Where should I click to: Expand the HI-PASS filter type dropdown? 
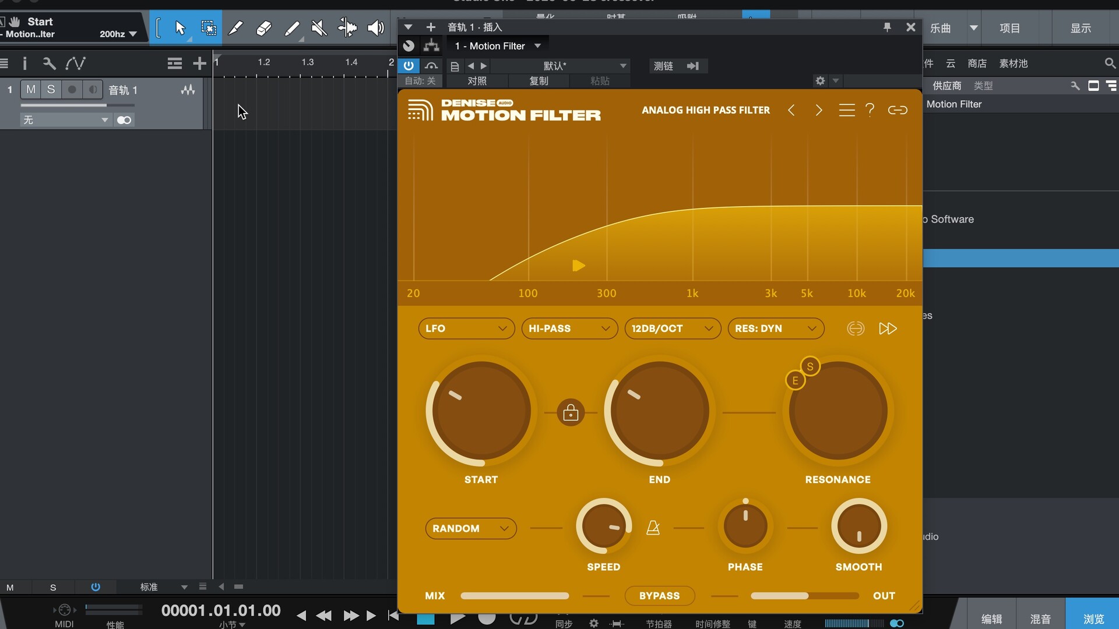point(569,328)
